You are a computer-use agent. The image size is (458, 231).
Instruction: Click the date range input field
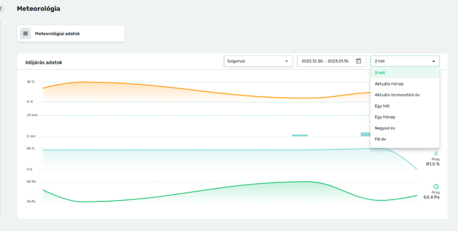(x=327, y=61)
